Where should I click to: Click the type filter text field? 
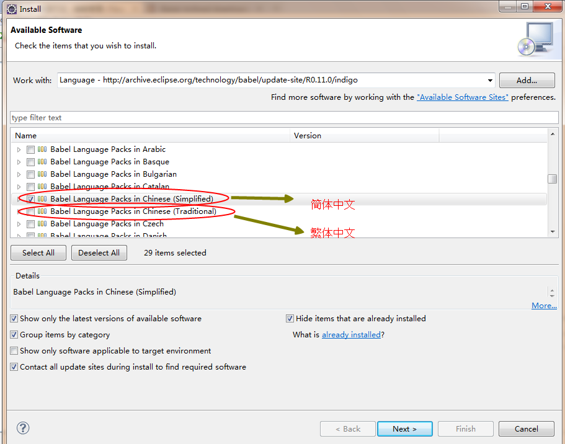coord(284,118)
